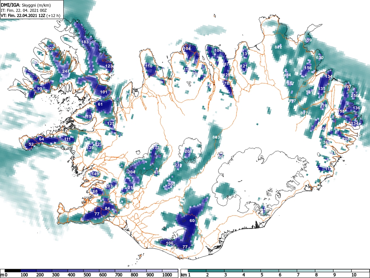
Task: Click the map value '208'
Action: pos(346,139)
